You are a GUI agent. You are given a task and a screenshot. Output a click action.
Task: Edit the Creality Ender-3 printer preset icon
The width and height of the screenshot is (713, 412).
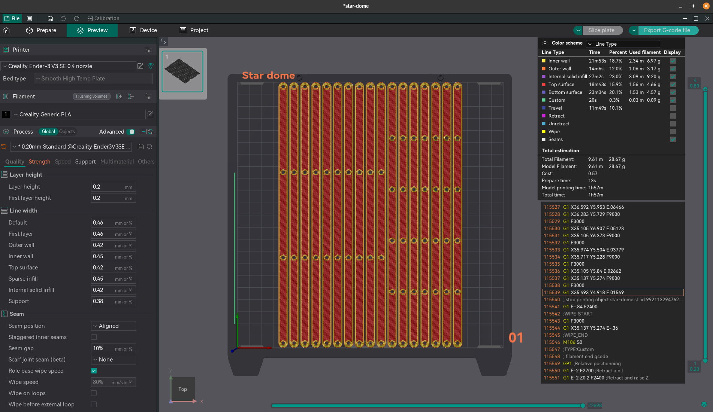click(x=141, y=66)
